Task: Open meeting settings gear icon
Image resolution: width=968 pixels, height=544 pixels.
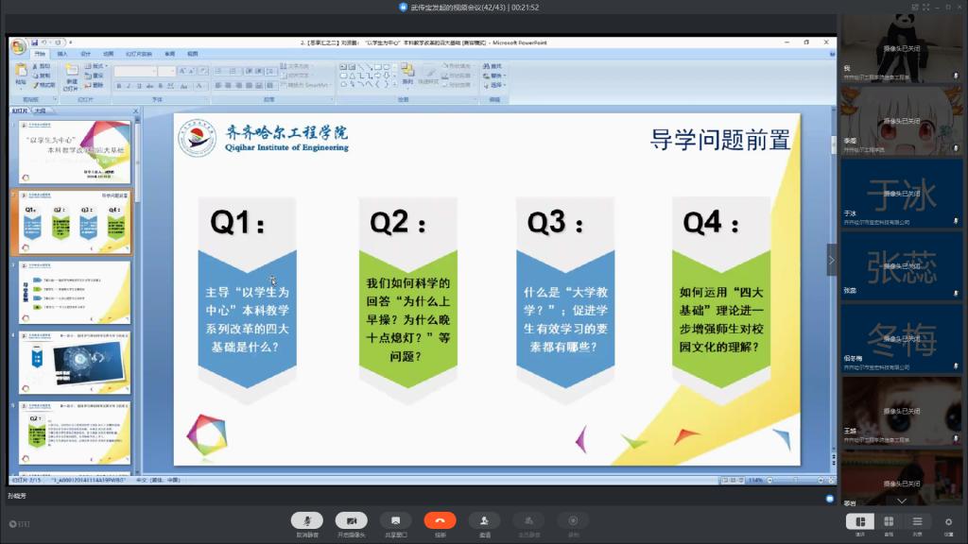Action: click(948, 521)
